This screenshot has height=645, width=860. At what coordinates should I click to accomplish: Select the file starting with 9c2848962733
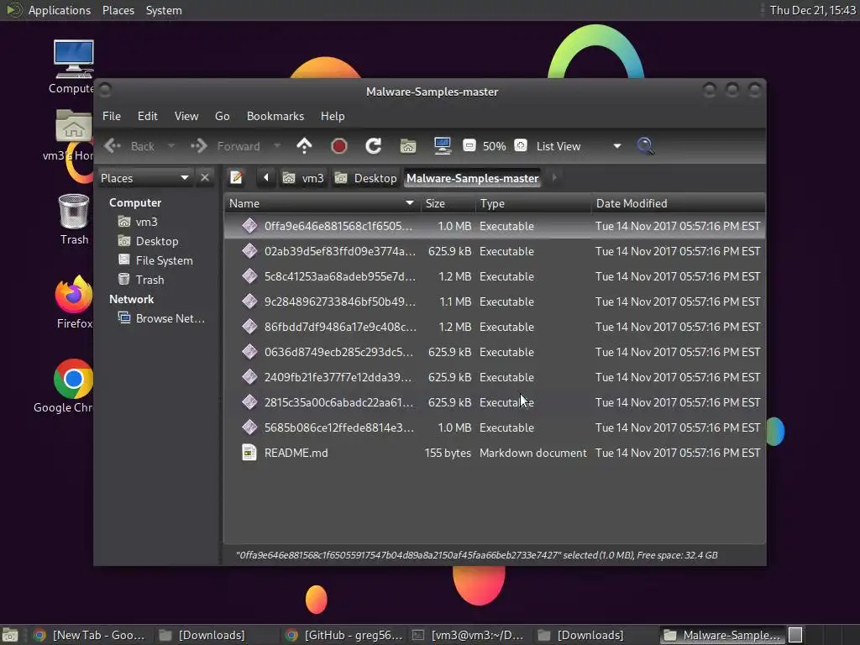495,302
